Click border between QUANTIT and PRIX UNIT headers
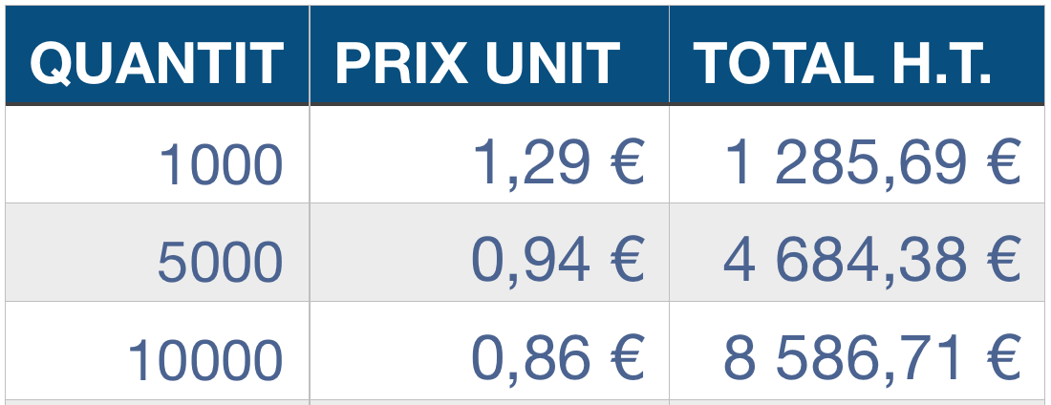 310,55
